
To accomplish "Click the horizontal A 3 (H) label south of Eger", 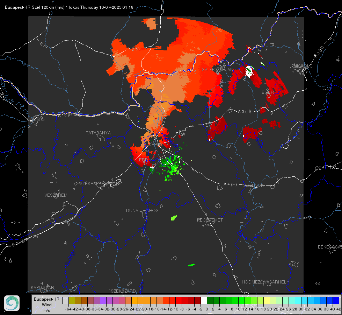I will 244,112.
